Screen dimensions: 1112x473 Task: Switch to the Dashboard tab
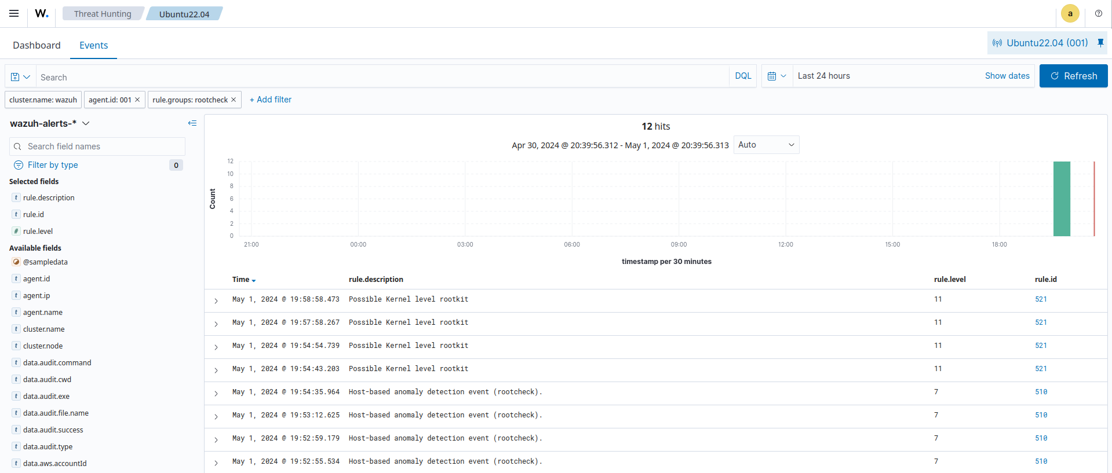click(x=37, y=45)
